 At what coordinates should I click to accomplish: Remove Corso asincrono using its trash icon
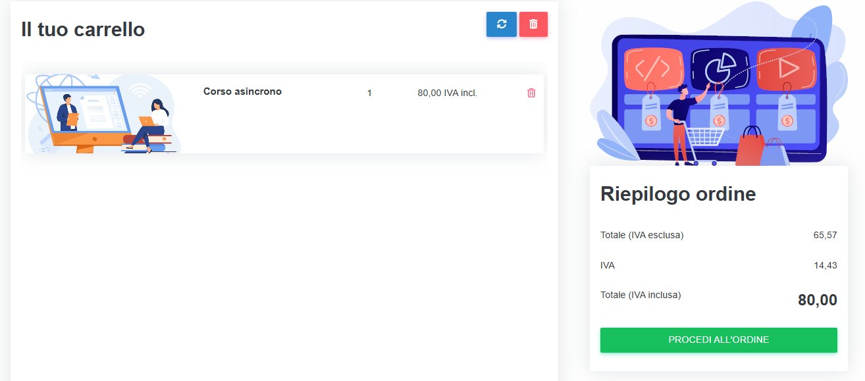pos(531,93)
